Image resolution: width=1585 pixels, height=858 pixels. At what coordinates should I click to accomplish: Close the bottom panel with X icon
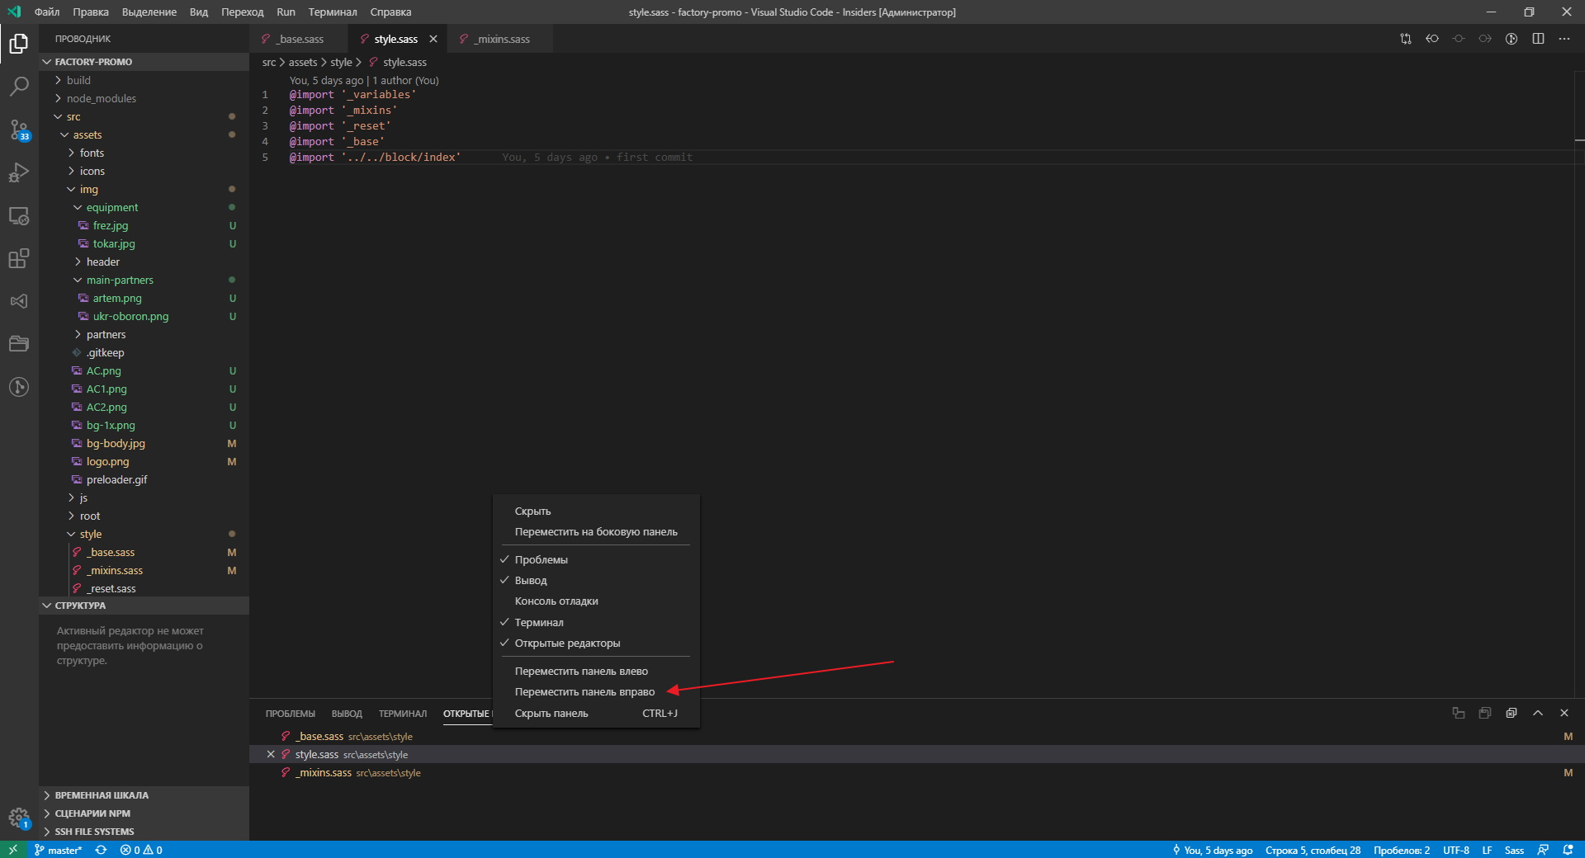coord(1564,713)
